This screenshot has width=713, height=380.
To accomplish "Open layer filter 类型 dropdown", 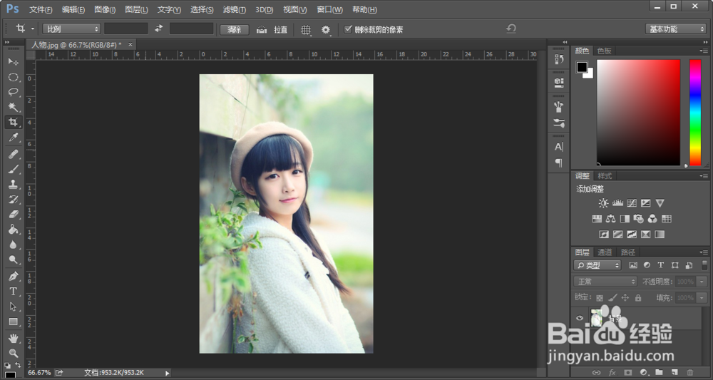I will 597,265.
